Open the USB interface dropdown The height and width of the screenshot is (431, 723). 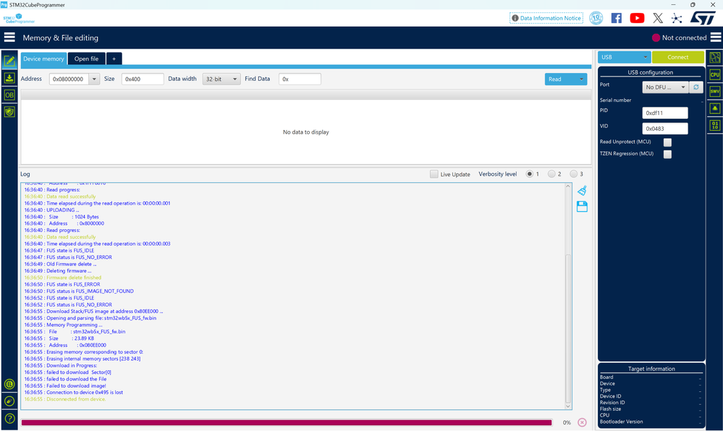click(624, 57)
